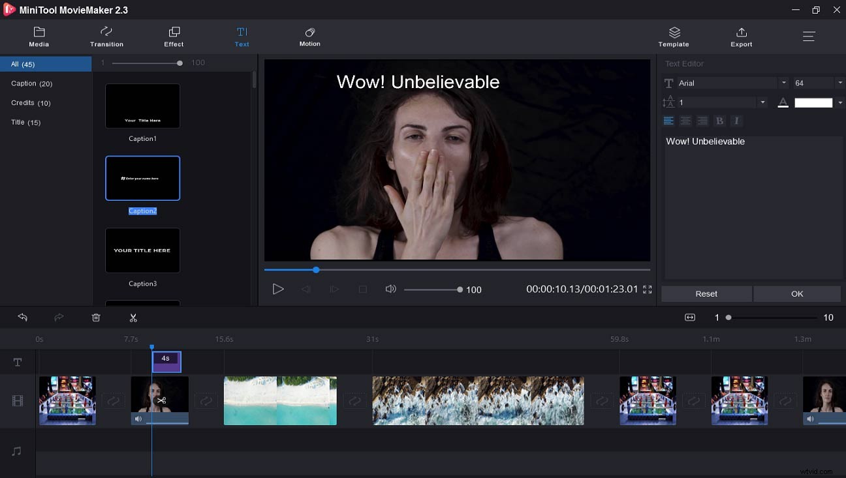Viewport: 846px width, 478px height.
Task: Undo the last edit
Action: pos(23,318)
